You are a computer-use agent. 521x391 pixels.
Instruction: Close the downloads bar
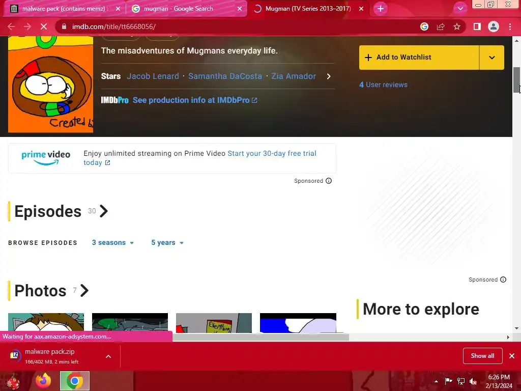[512, 356]
